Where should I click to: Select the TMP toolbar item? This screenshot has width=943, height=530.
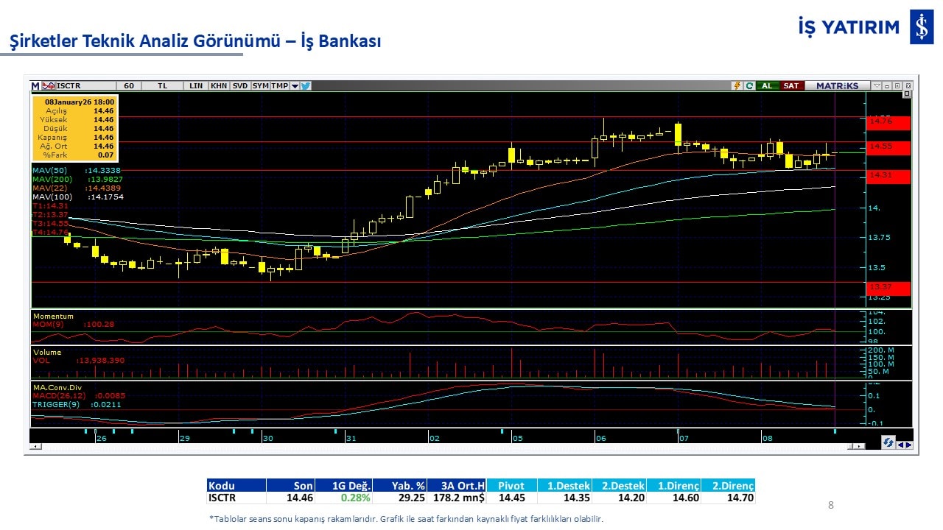pyautogui.click(x=279, y=86)
